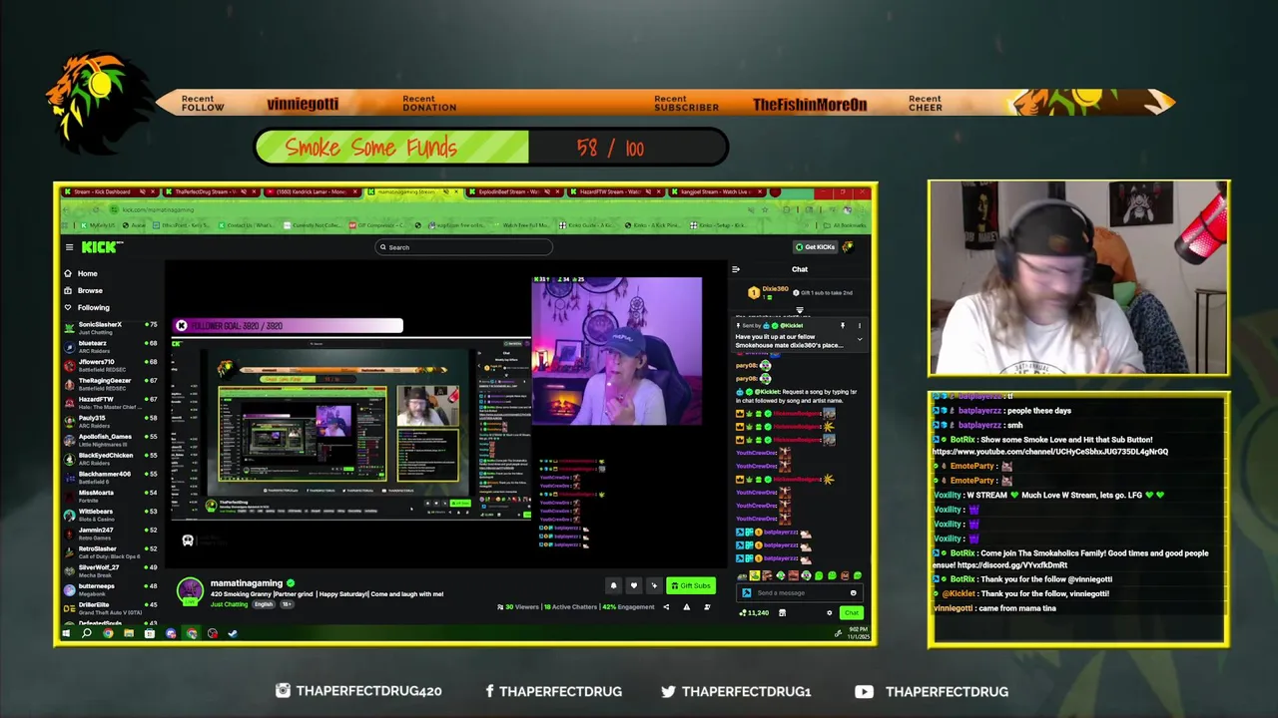Open channel points 11,240 balance

754,612
